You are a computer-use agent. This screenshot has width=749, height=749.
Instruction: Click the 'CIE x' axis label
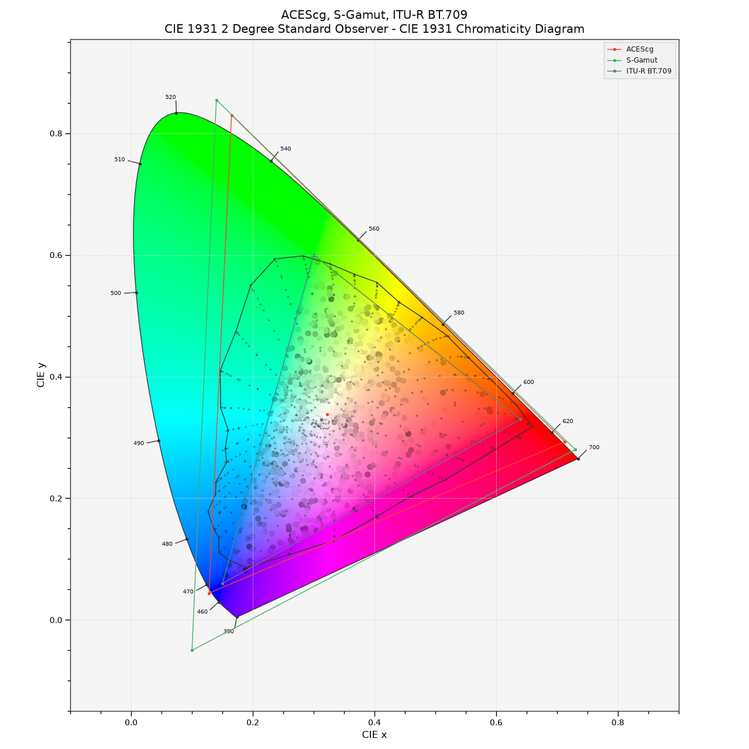pos(374,734)
